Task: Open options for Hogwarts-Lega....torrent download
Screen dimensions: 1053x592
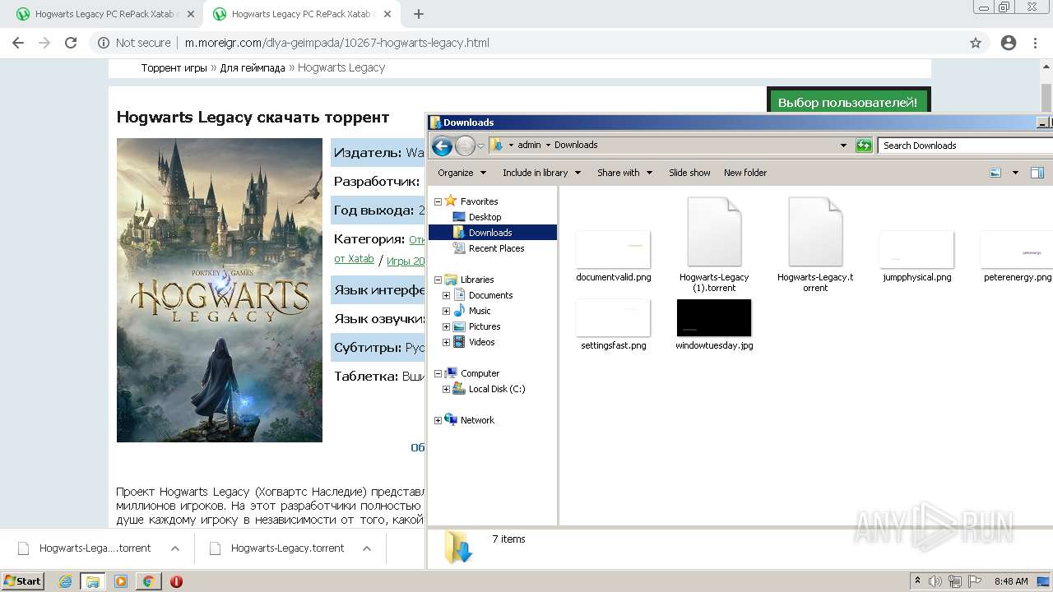Action: point(174,548)
